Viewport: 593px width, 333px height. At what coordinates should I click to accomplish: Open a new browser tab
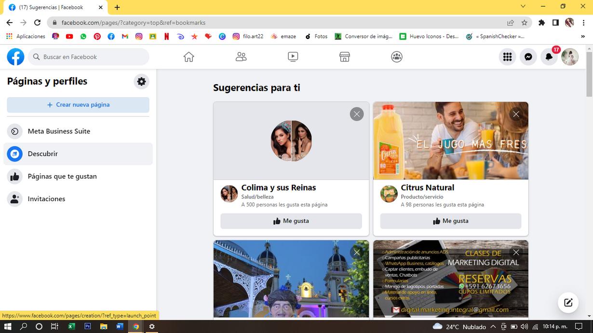117,7
